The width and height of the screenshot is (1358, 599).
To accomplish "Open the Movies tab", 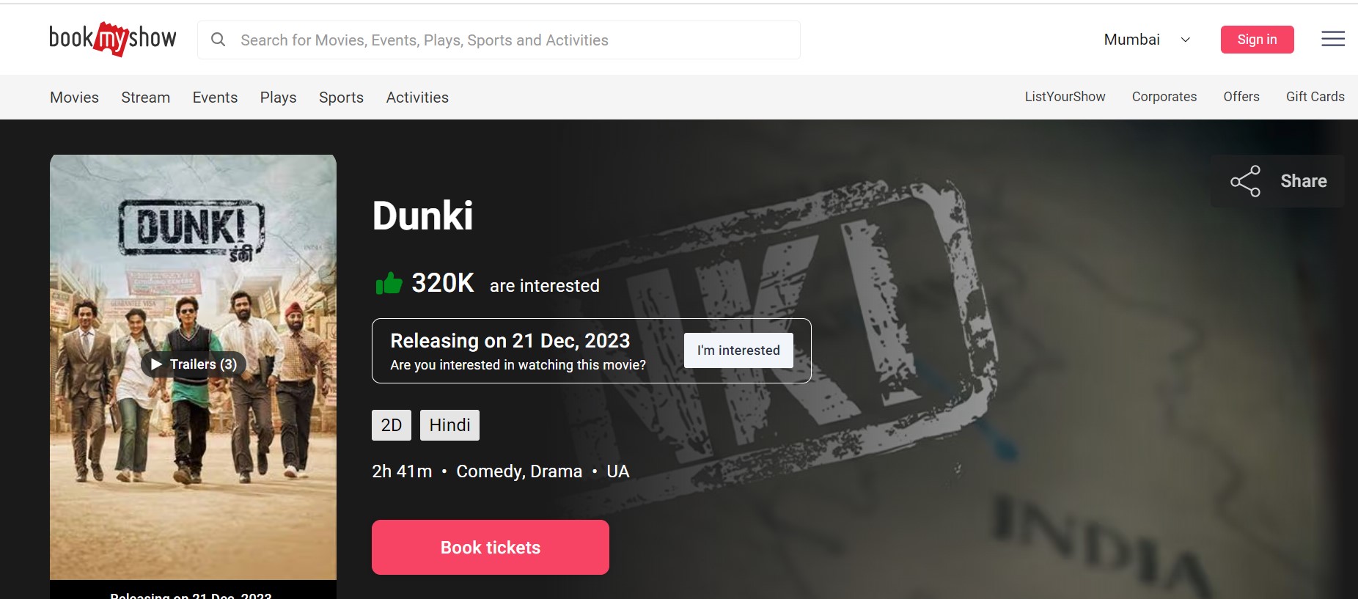I will (x=74, y=98).
